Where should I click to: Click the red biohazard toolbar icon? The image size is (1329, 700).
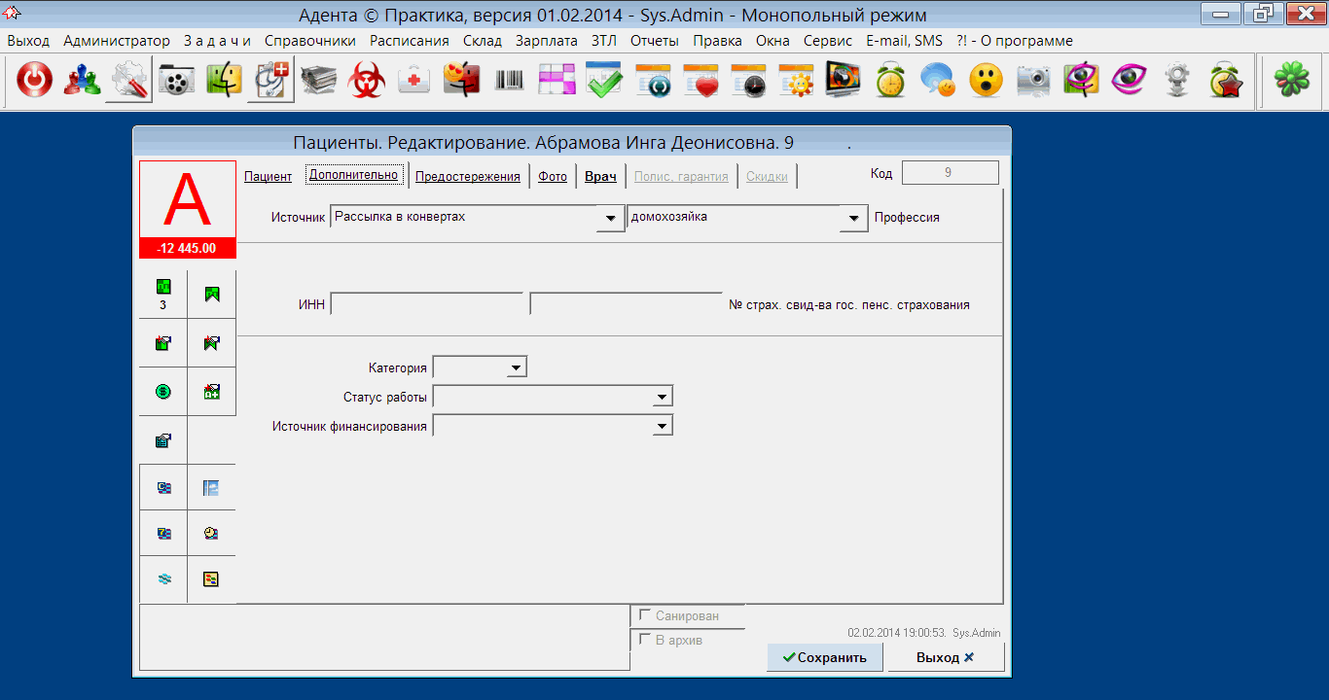(367, 81)
